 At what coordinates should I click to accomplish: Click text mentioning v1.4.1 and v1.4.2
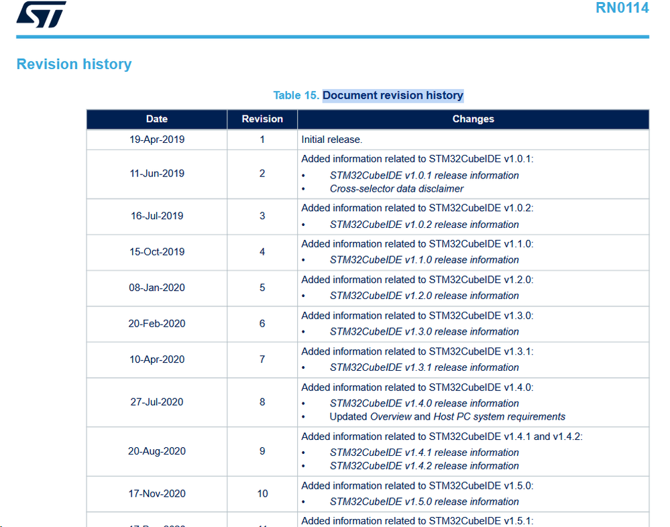pyautogui.click(x=442, y=436)
